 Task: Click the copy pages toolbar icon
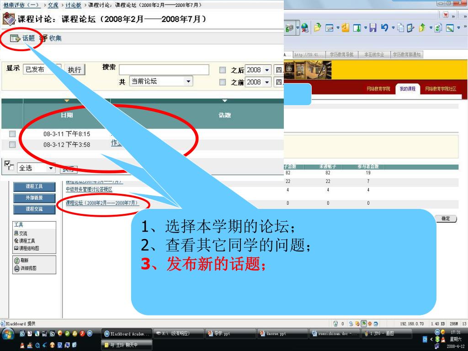400,28
